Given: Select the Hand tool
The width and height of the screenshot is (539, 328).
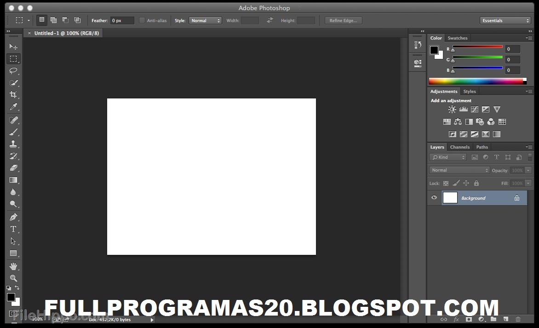Looking at the screenshot, I should (13, 266).
